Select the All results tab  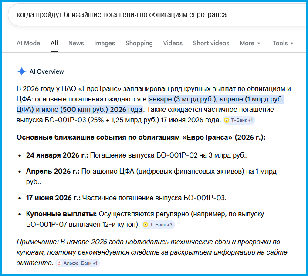click(54, 43)
